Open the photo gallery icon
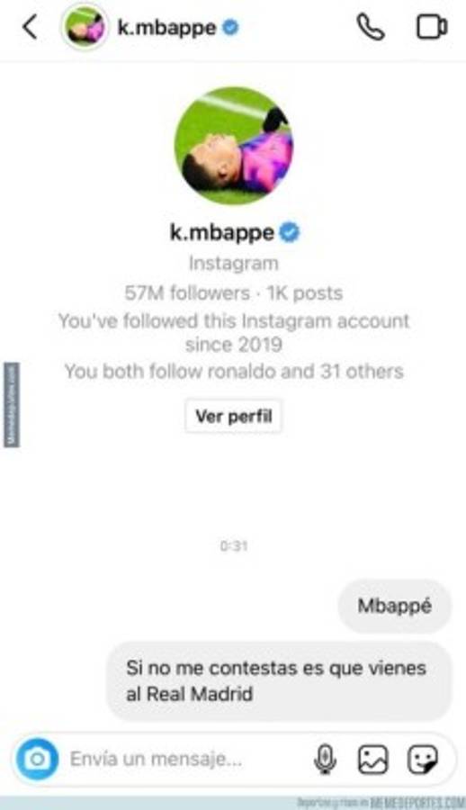466x810 pixels. (373, 759)
